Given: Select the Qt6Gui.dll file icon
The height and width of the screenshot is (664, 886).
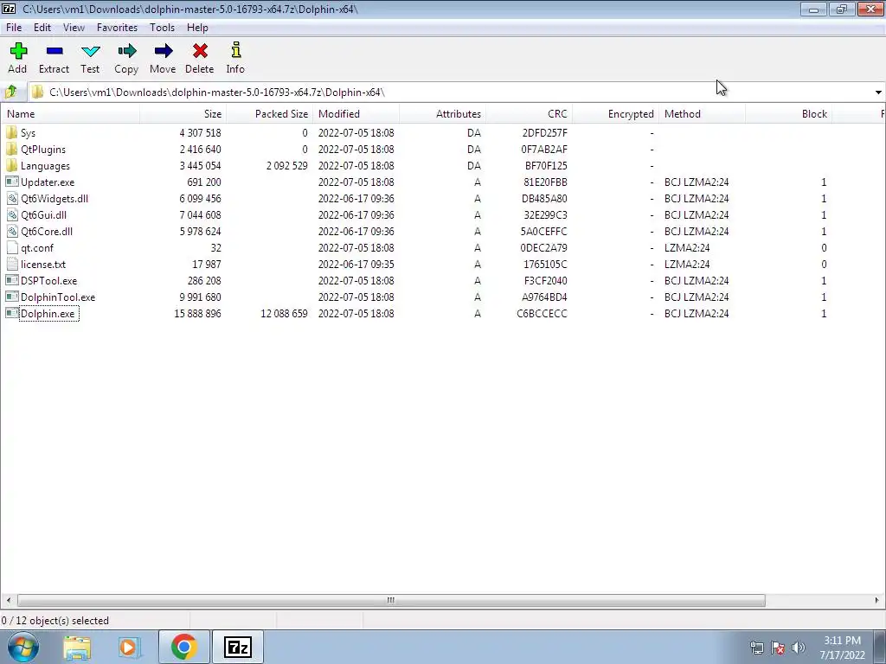Looking at the screenshot, I should pos(12,214).
